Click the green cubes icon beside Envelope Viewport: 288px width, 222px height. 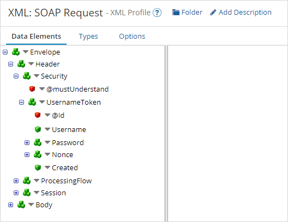pos(16,52)
